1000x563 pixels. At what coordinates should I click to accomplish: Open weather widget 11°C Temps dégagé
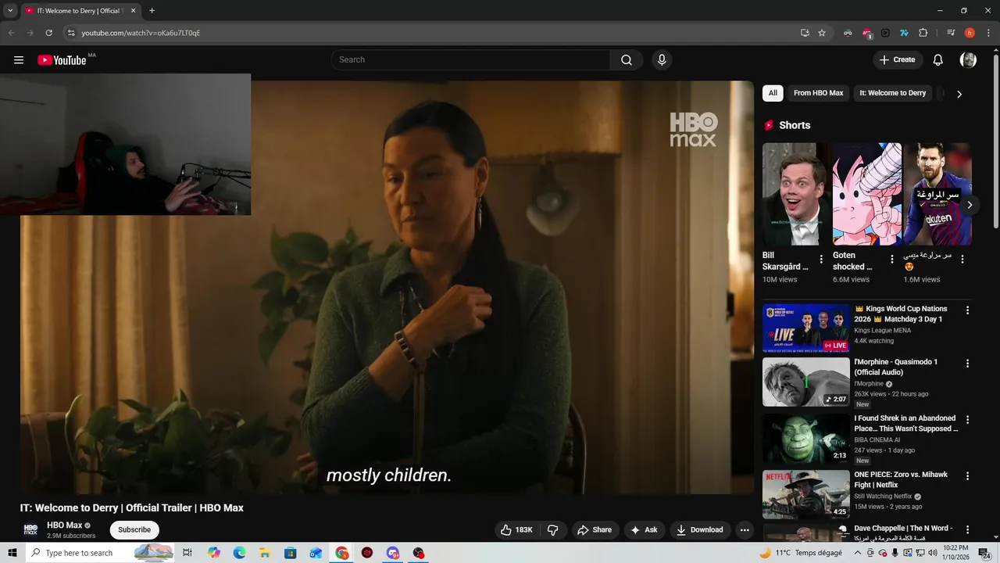[801, 553]
